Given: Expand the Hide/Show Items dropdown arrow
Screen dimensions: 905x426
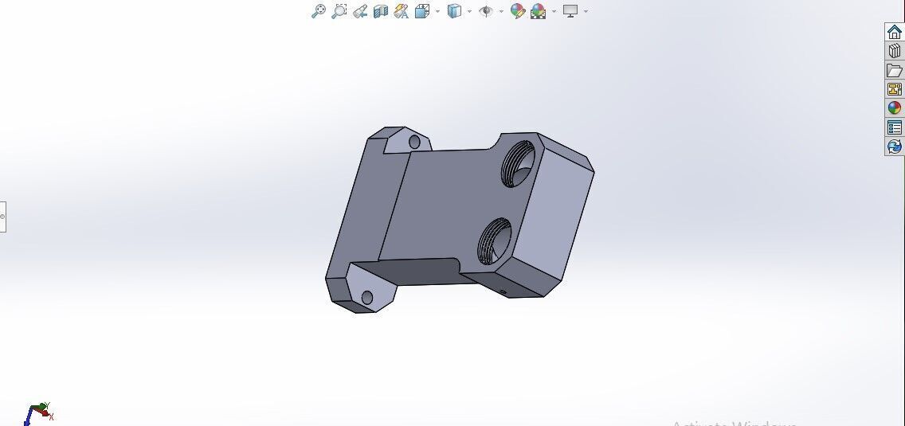Looking at the screenshot, I should coord(501,11).
